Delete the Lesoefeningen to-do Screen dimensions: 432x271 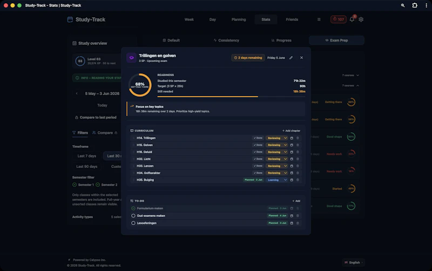pos(298,223)
